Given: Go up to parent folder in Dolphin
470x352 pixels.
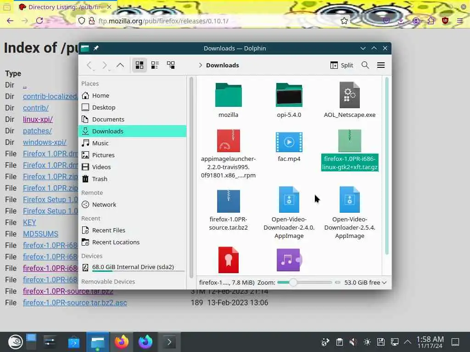Looking at the screenshot, I should (120, 65).
